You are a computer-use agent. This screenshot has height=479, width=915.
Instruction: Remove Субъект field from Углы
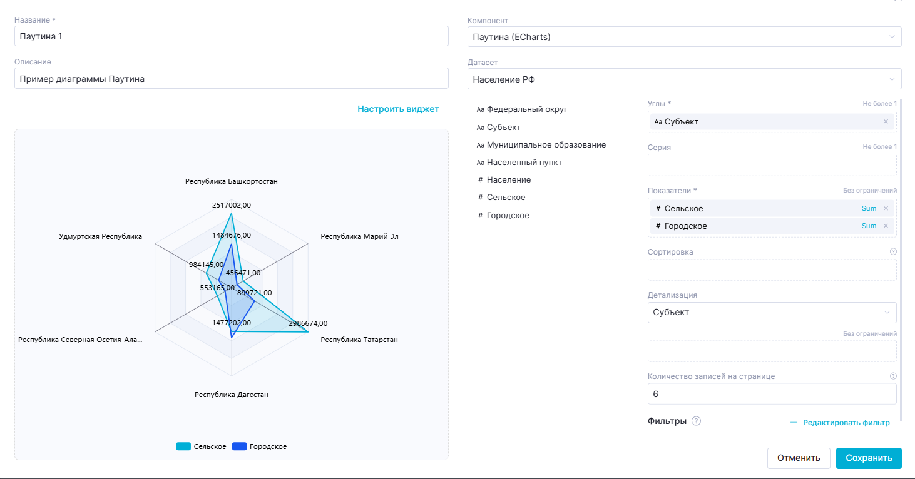[x=886, y=122]
